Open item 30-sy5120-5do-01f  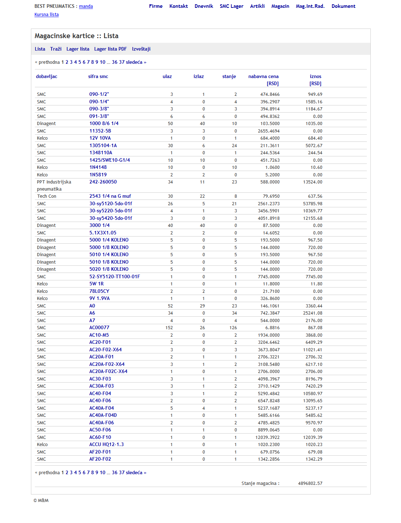coord(111,204)
